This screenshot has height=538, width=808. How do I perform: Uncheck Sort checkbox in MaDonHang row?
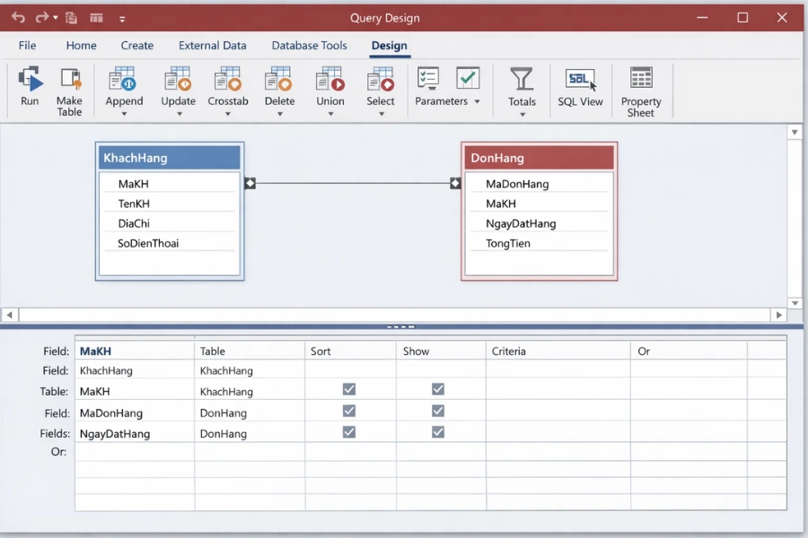tap(349, 411)
